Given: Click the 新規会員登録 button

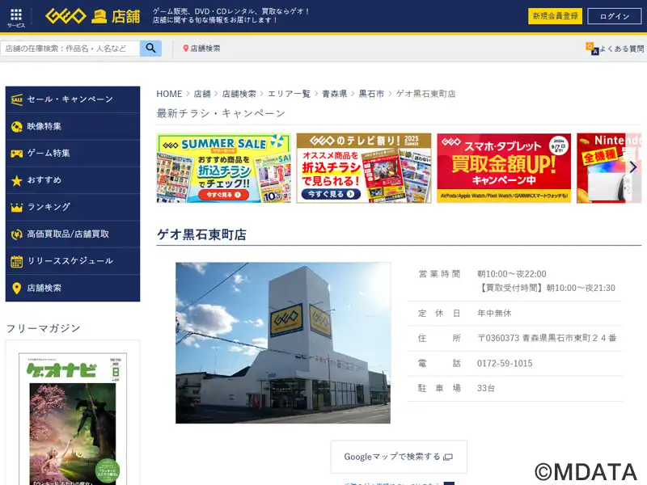Looking at the screenshot, I should (555, 16).
